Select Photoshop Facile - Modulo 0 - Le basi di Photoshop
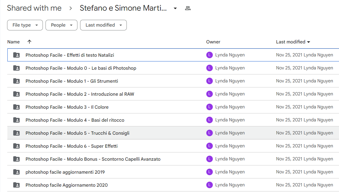Screen dimensions: 339x192 [81, 68]
